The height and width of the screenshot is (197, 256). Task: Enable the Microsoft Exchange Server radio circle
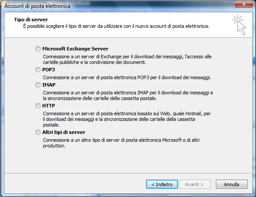(x=38, y=49)
